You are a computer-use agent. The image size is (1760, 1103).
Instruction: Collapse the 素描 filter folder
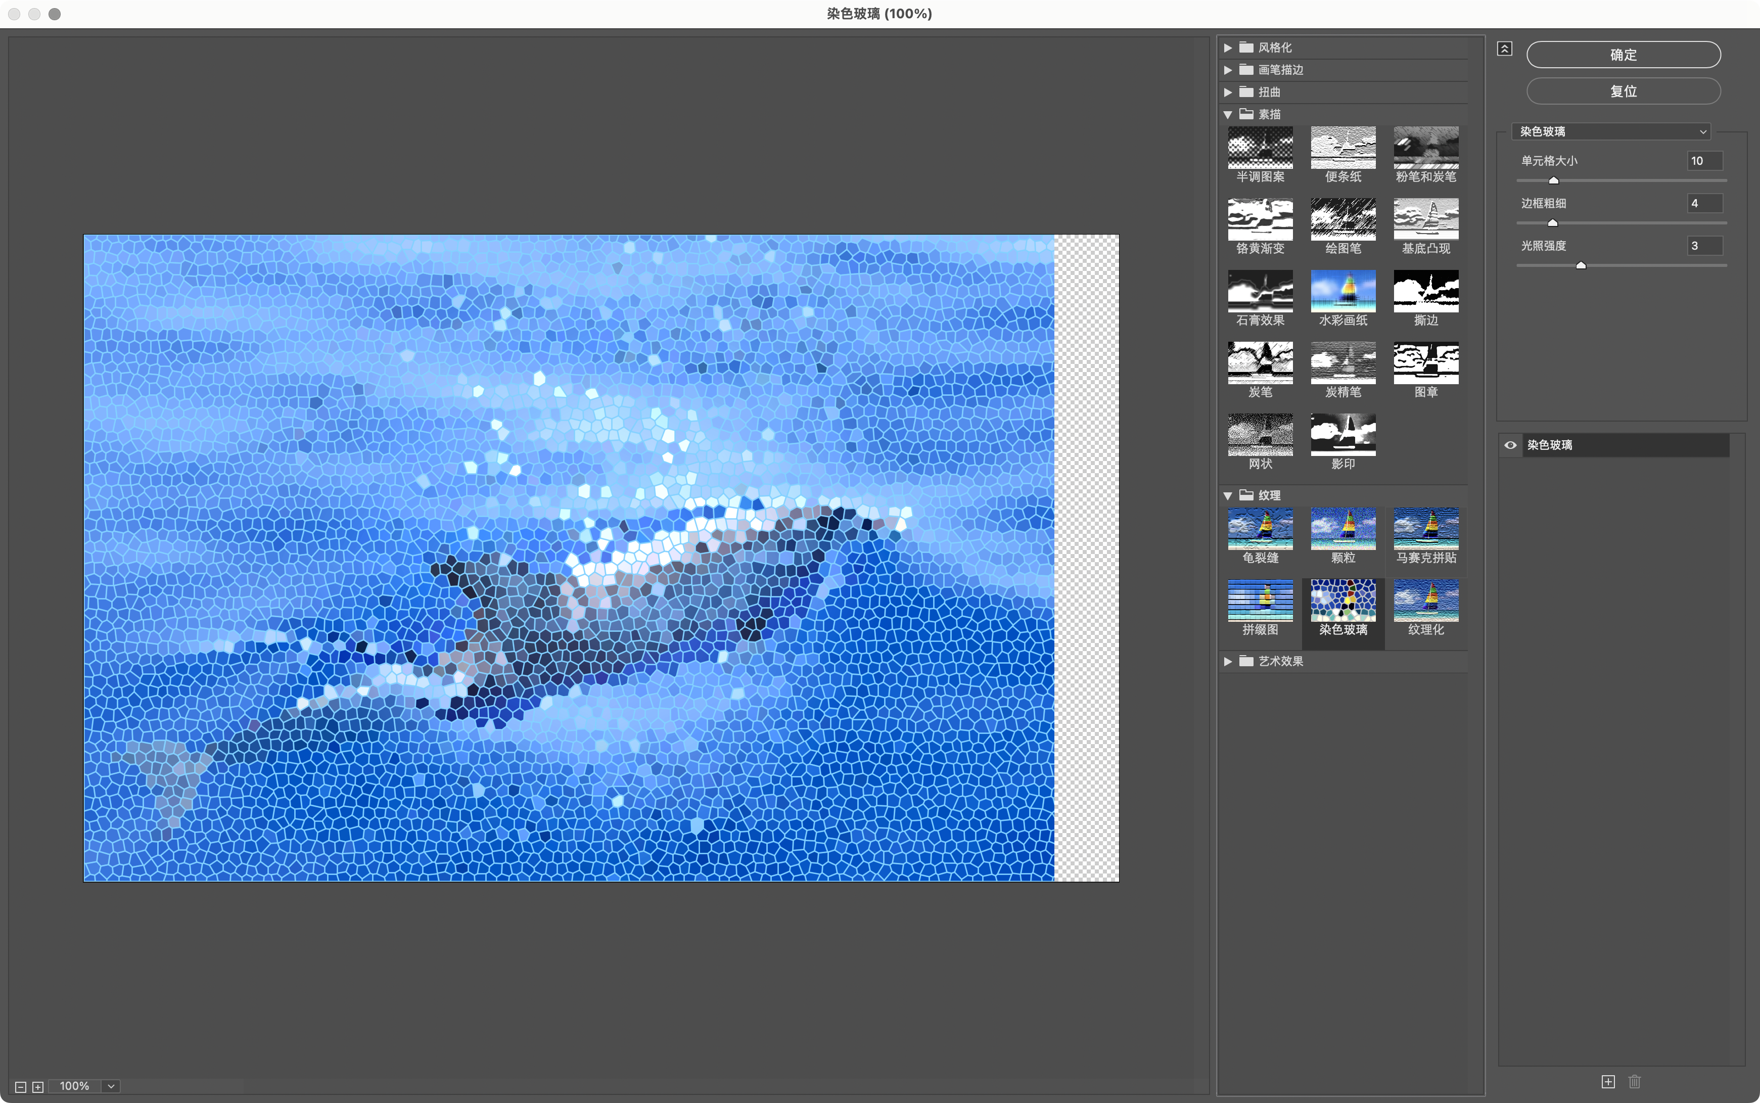1228,115
